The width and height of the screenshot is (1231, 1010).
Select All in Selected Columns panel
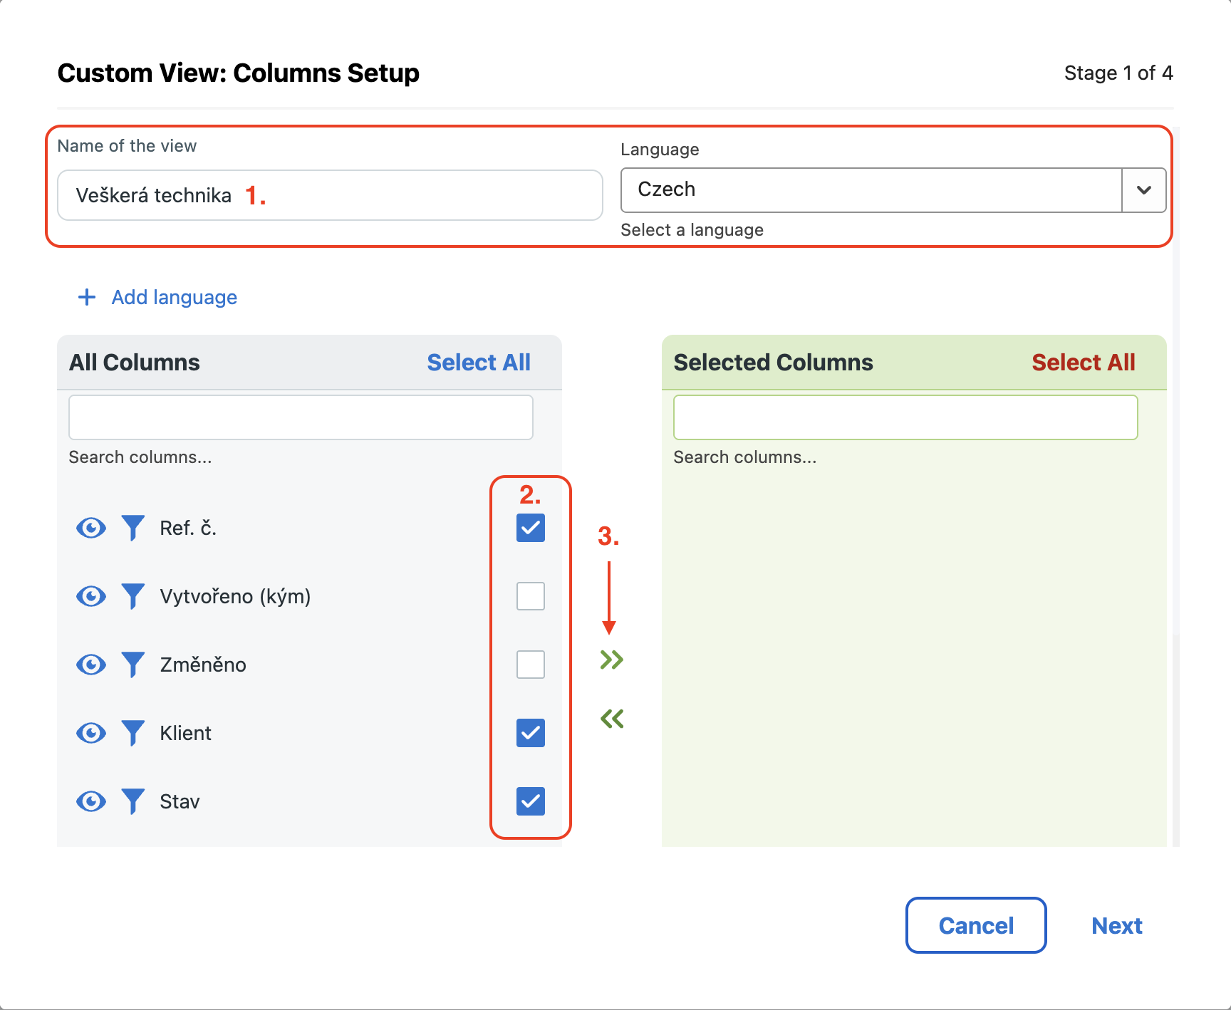pyautogui.click(x=1083, y=363)
